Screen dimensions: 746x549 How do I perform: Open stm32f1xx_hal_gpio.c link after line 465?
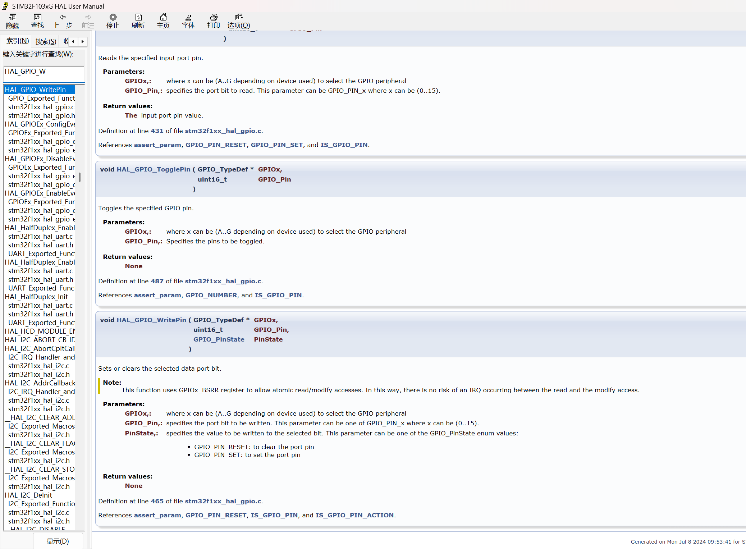click(x=223, y=501)
